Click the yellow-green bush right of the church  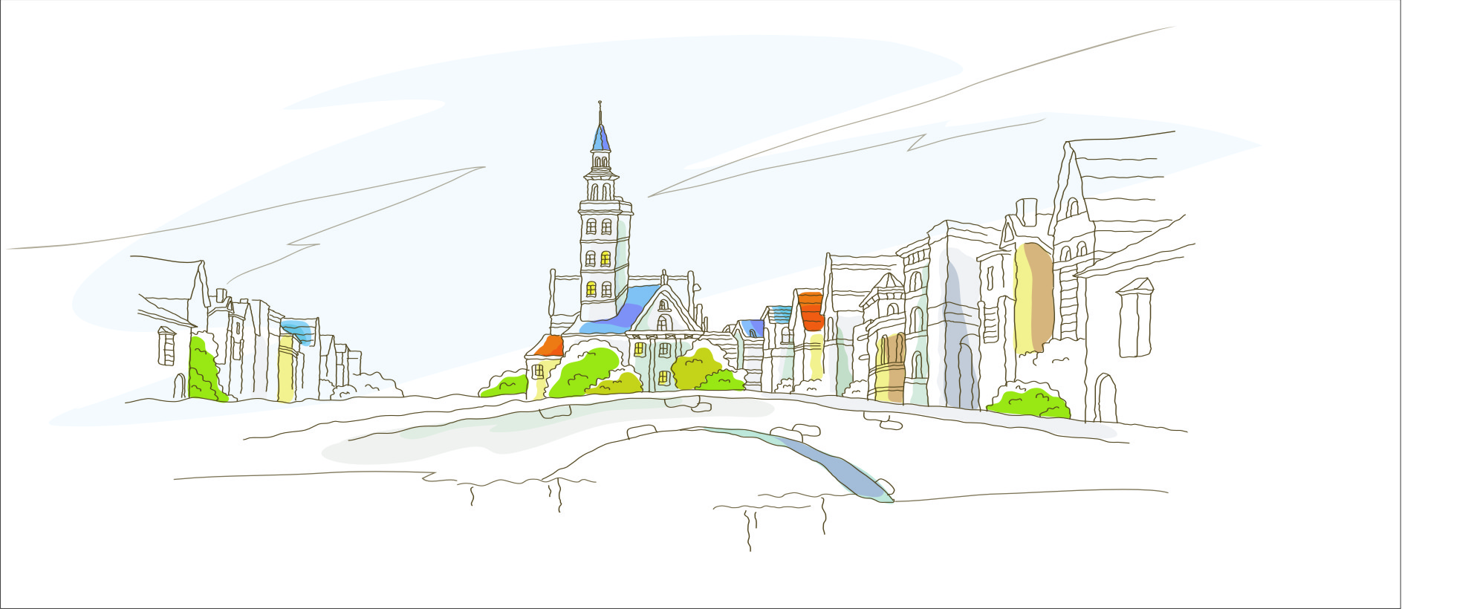[695, 369]
